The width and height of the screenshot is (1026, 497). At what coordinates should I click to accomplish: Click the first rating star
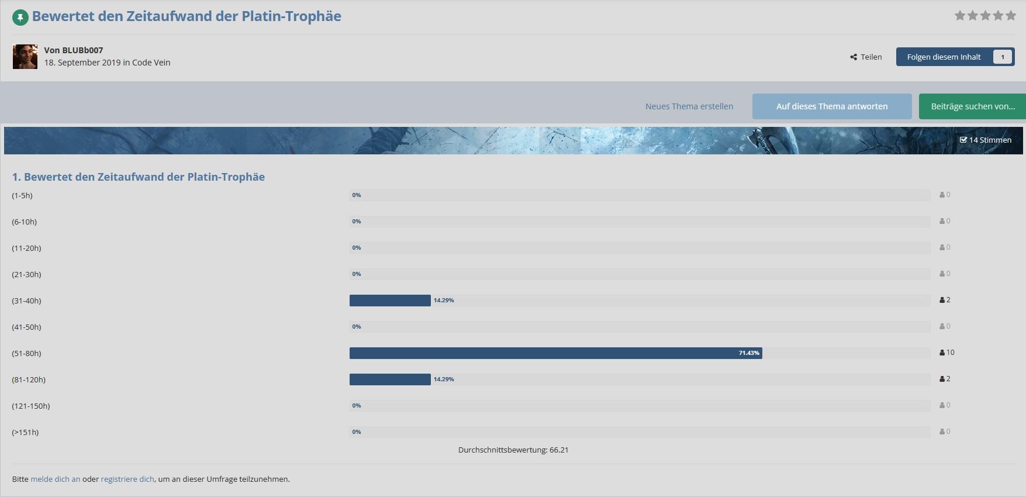point(960,16)
